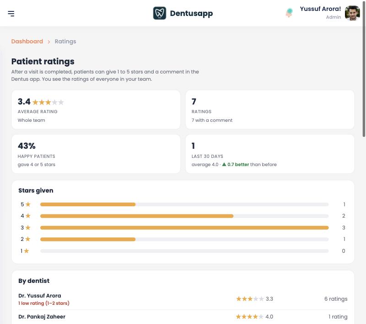Click the Admin role label
This screenshot has width=366, height=324.
334,17
